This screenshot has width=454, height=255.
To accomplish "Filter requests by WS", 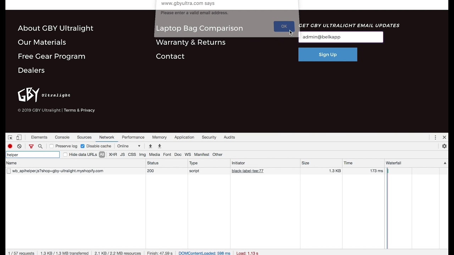I will (188, 154).
